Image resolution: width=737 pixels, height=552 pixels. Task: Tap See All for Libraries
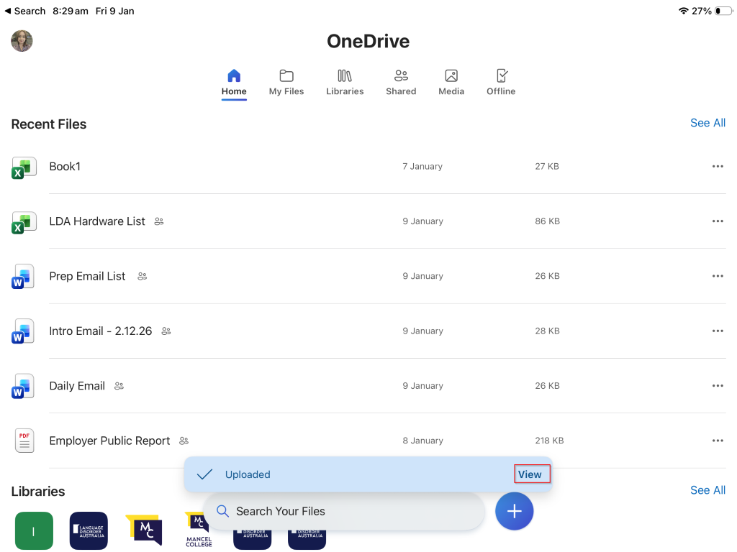tap(707, 490)
